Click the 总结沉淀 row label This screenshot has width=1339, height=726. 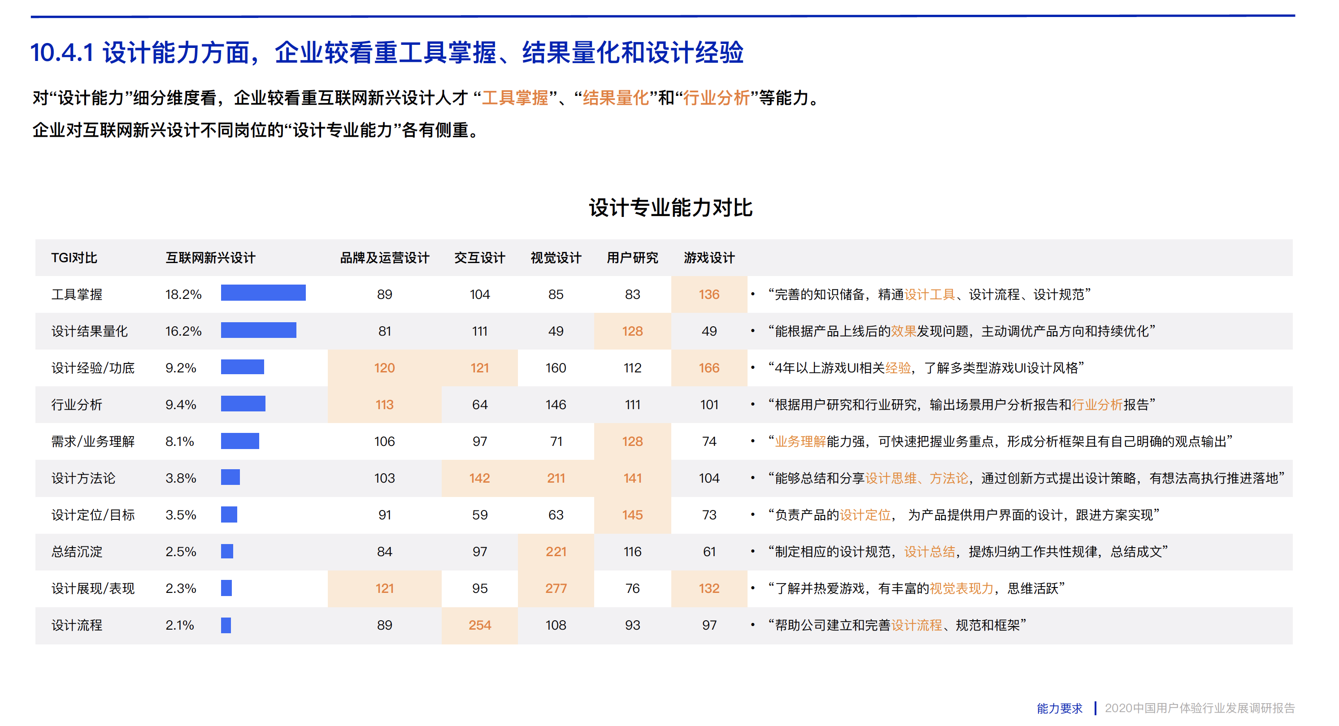pyautogui.click(x=77, y=552)
